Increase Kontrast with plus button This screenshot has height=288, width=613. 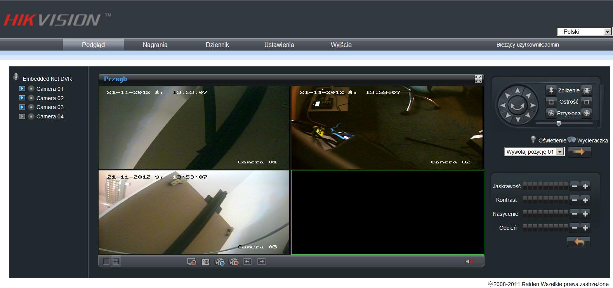click(x=585, y=200)
